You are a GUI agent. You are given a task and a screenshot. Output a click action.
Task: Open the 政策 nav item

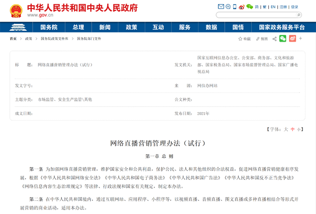(132, 27)
